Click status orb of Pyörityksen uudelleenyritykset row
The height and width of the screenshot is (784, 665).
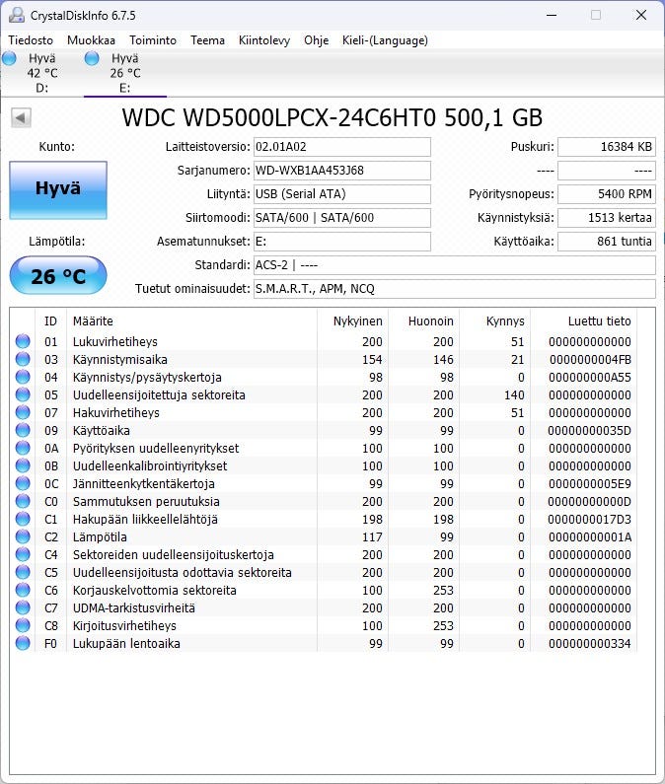point(23,448)
